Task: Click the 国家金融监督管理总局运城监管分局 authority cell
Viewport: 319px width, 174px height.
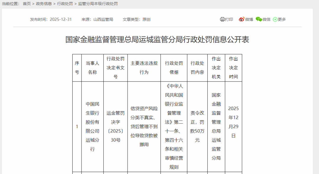Action: [x=216, y=127]
